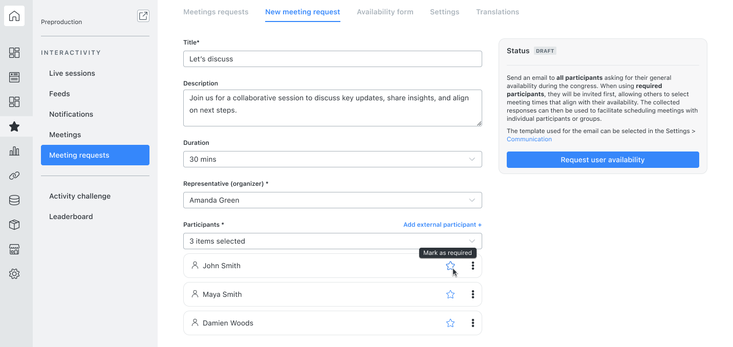Click the INTERACTIVITY section heading
The height and width of the screenshot is (347, 733).
click(71, 53)
